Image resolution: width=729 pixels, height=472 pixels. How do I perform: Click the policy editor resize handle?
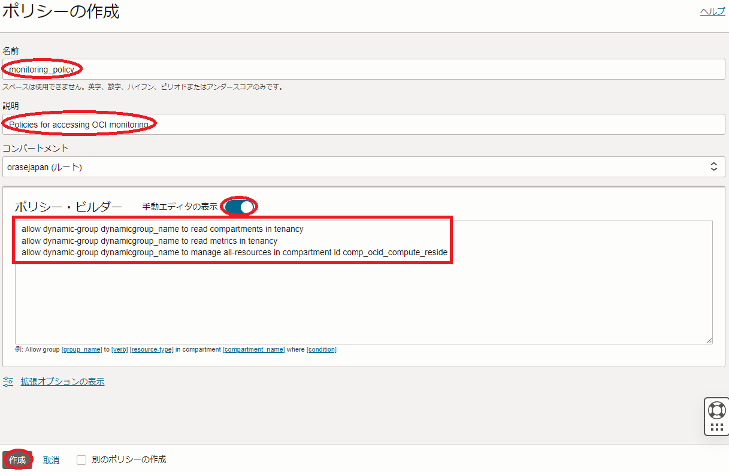tap(709, 340)
